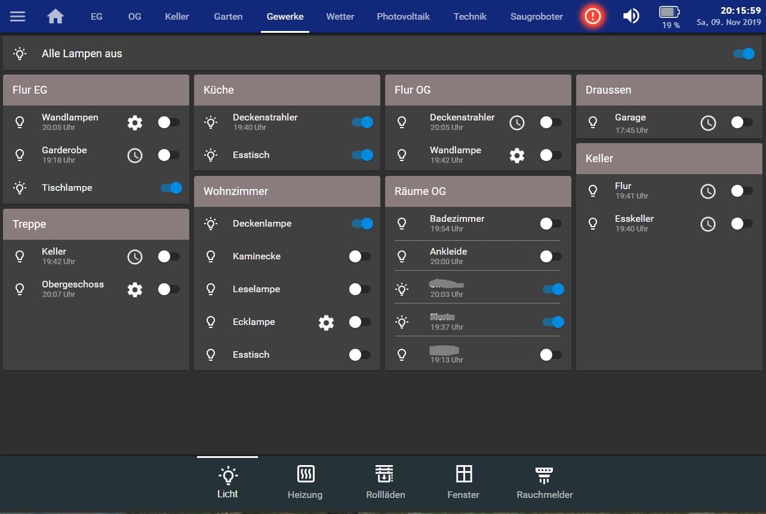The width and height of the screenshot is (766, 514).
Task: Go to the home icon
Action: 56,17
